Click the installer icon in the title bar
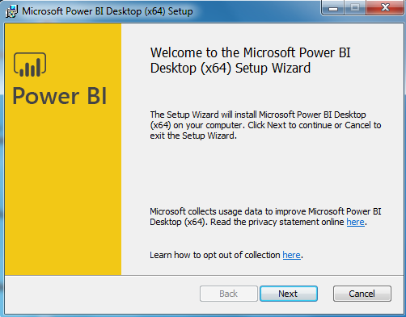This screenshot has width=406, height=317. coord(11,11)
